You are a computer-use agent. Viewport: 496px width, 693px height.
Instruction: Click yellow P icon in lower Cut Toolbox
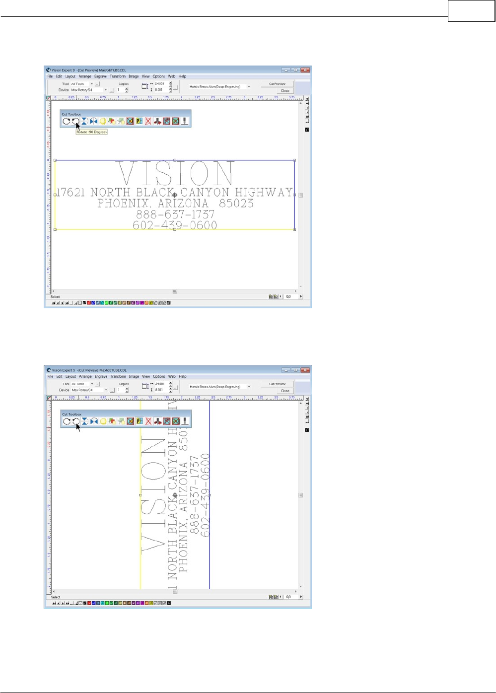[139, 421]
